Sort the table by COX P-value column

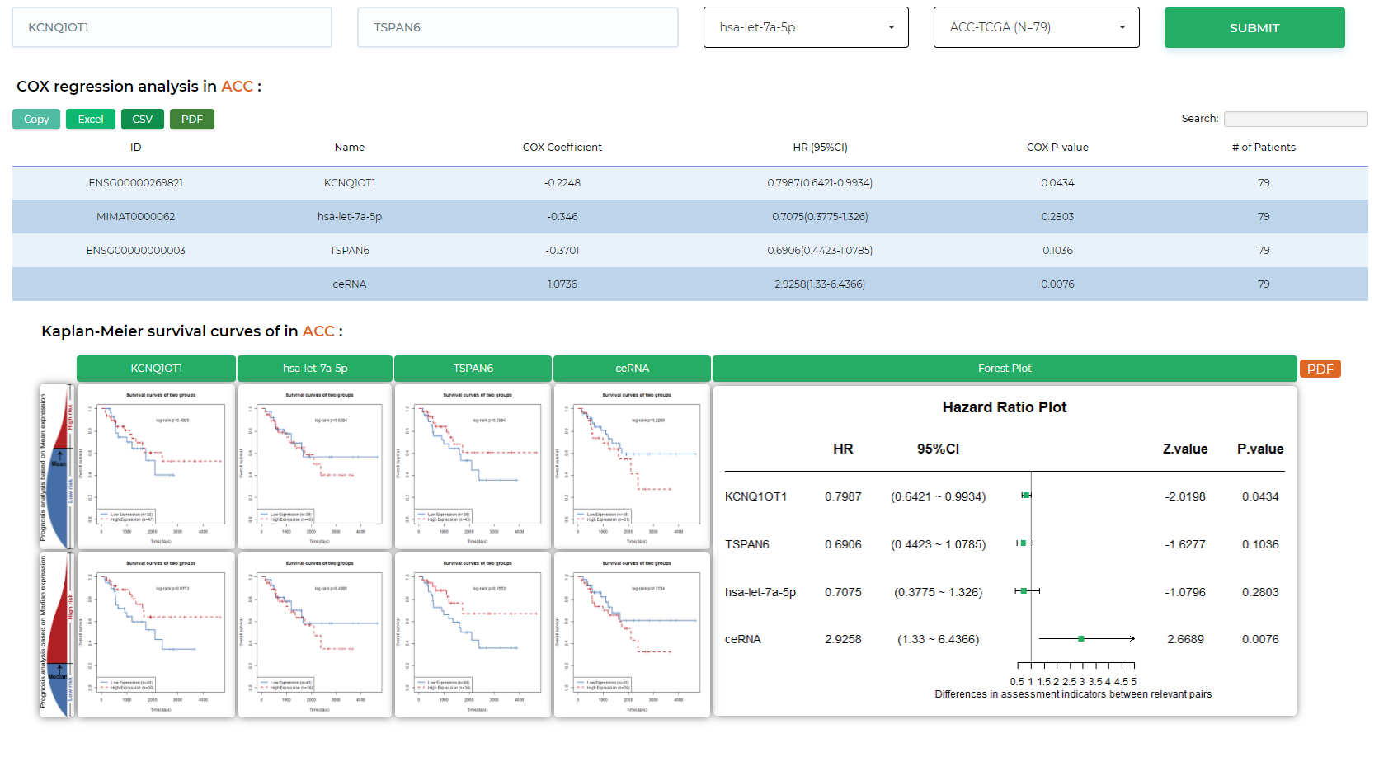click(x=1057, y=148)
